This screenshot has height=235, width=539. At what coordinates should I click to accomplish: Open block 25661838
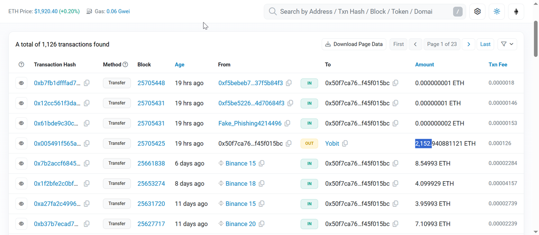click(151, 163)
